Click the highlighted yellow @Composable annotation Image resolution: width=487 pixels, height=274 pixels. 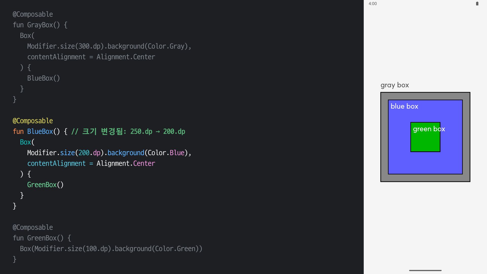click(x=33, y=121)
